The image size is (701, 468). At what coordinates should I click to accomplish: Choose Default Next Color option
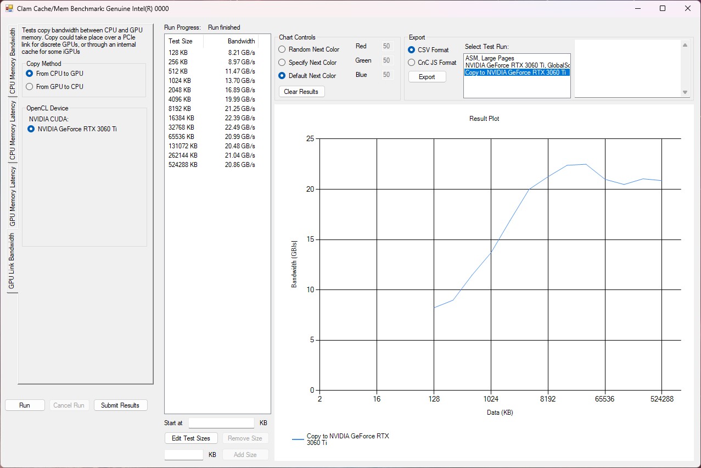(307, 76)
